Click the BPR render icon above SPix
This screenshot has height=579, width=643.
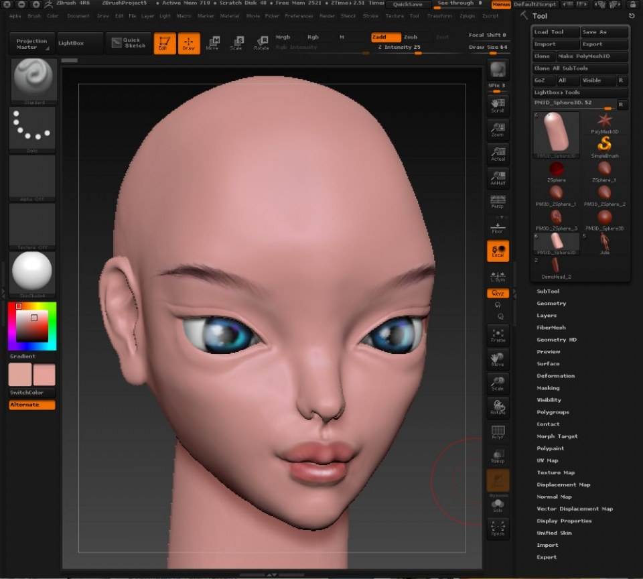(x=498, y=70)
